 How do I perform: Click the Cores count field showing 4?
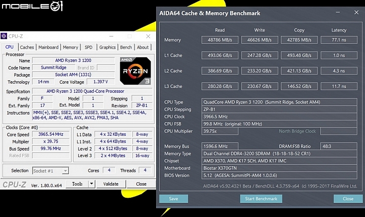click(109, 170)
